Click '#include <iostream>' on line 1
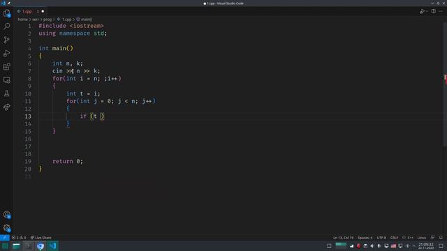The width and height of the screenshot is (447, 251). click(71, 26)
